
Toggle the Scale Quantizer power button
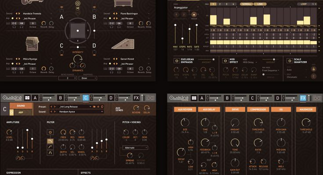[289, 61]
